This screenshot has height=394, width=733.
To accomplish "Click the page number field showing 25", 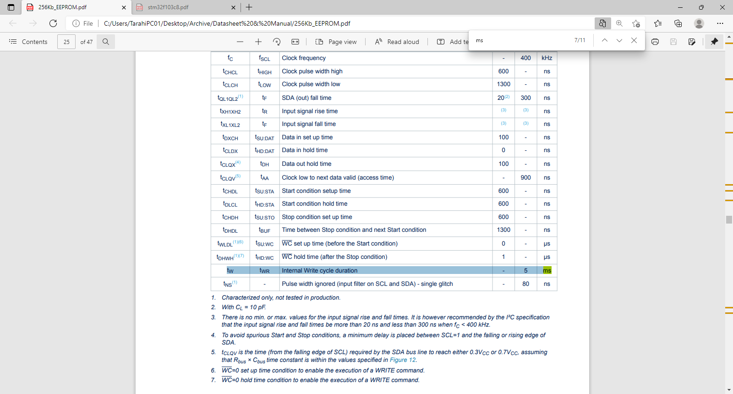I will click(x=66, y=42).
